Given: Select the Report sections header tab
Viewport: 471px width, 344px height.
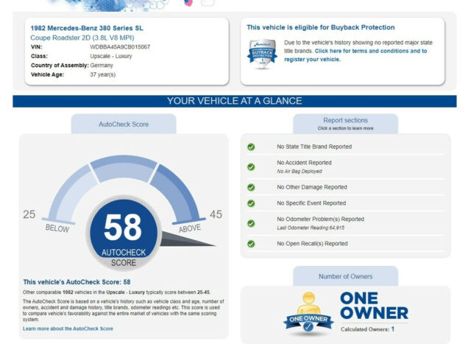Looking at the screenshot, I should [345, 123].
